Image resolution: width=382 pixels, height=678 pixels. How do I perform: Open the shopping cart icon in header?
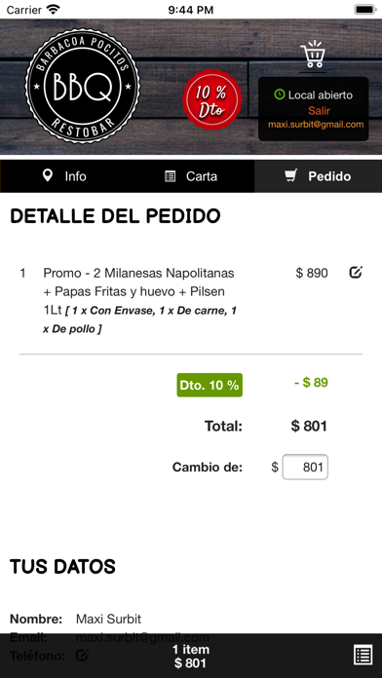(313, 55)
